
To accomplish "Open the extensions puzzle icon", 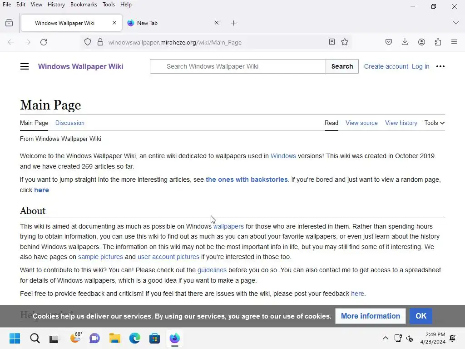I will pyautogui.click(x=438, y=42).
